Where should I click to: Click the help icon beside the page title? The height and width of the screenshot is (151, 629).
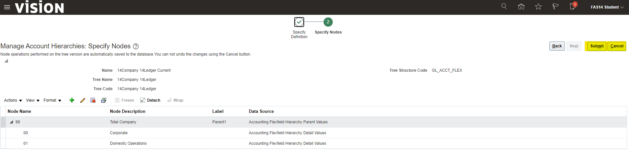coord(136,46)
